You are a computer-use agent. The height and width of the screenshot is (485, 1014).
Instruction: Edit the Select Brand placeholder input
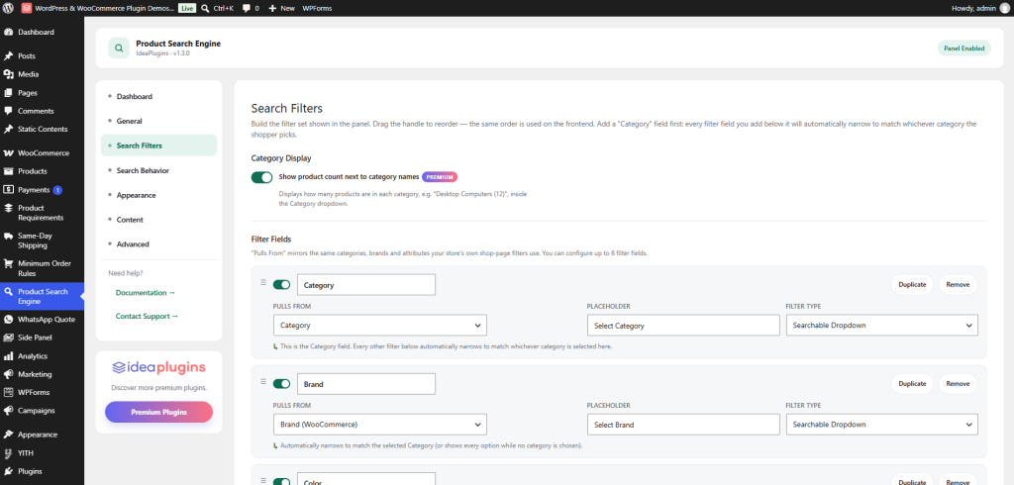[x=683, y=425]
